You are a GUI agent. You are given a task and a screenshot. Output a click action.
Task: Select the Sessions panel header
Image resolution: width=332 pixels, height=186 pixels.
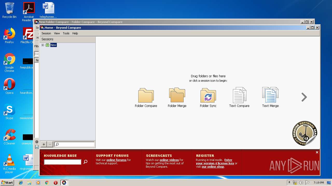pyautogui.click(x=67, y=39)
